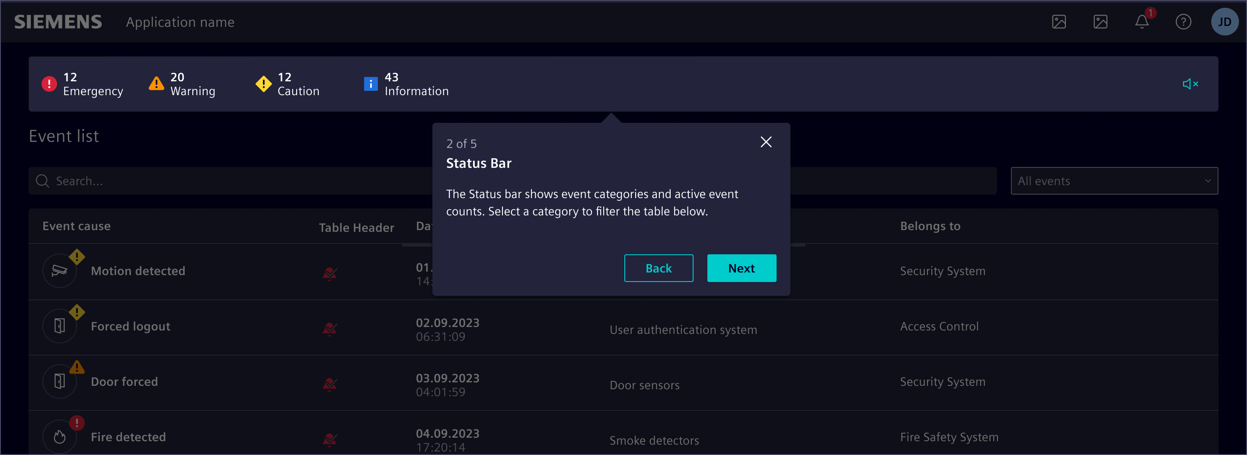Click the red status icon for Motion detected

point(329,273)
